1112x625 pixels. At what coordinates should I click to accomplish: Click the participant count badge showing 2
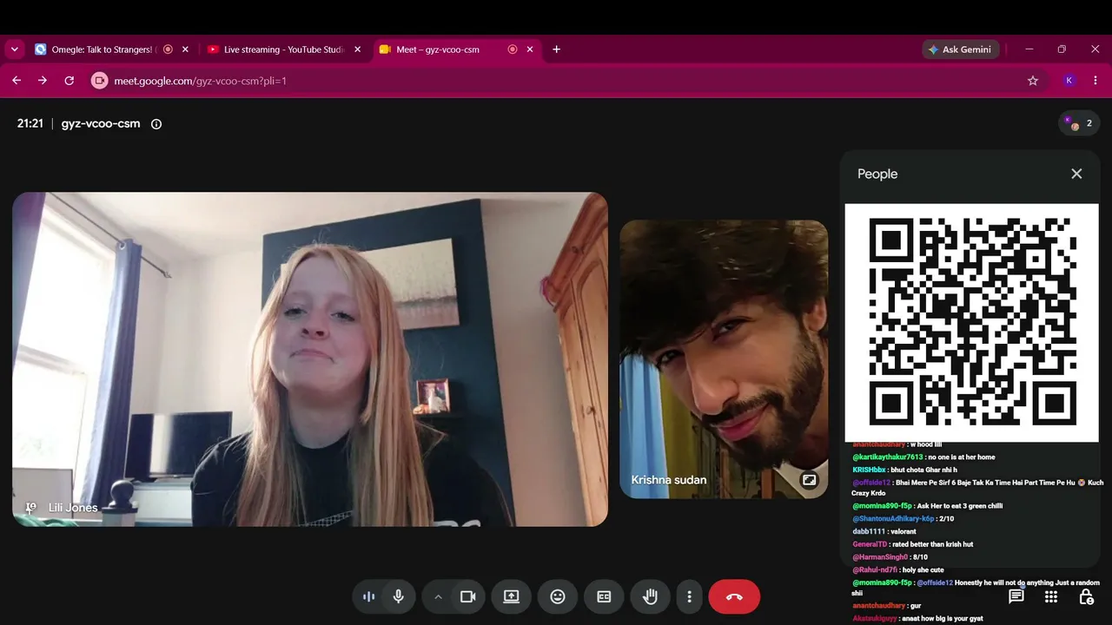pos(1080,123)
